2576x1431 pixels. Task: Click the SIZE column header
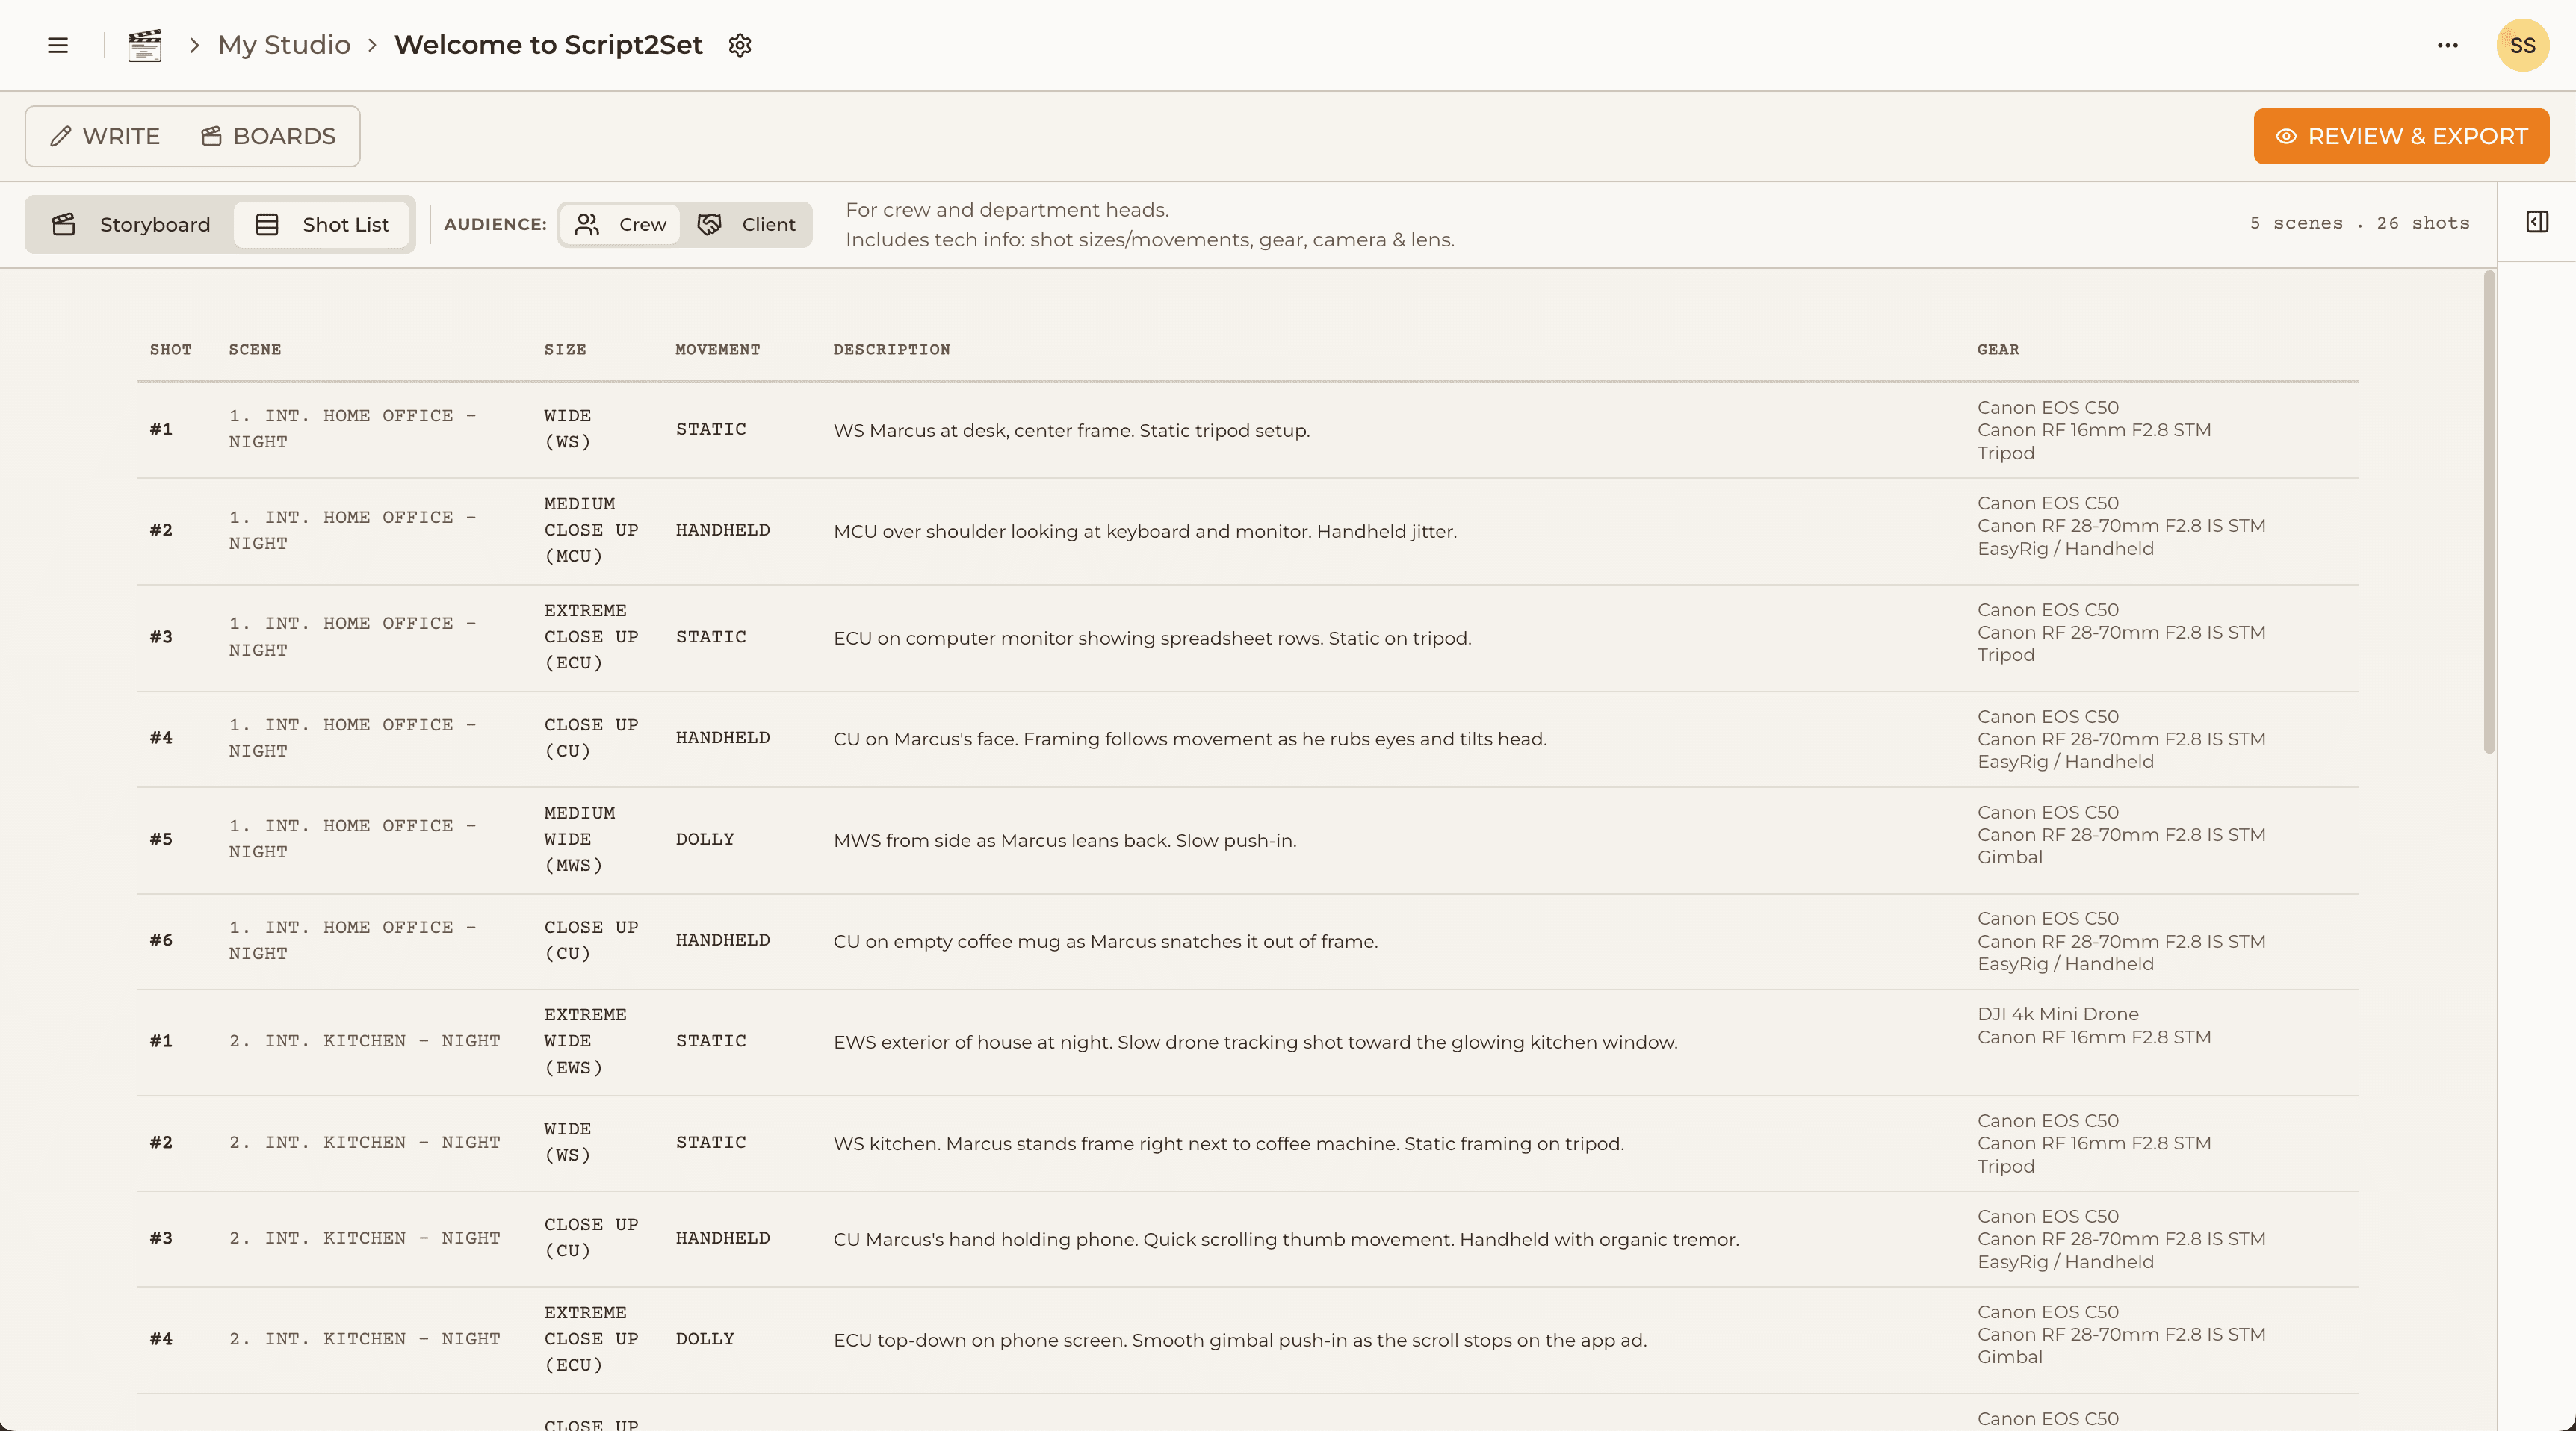565,349
